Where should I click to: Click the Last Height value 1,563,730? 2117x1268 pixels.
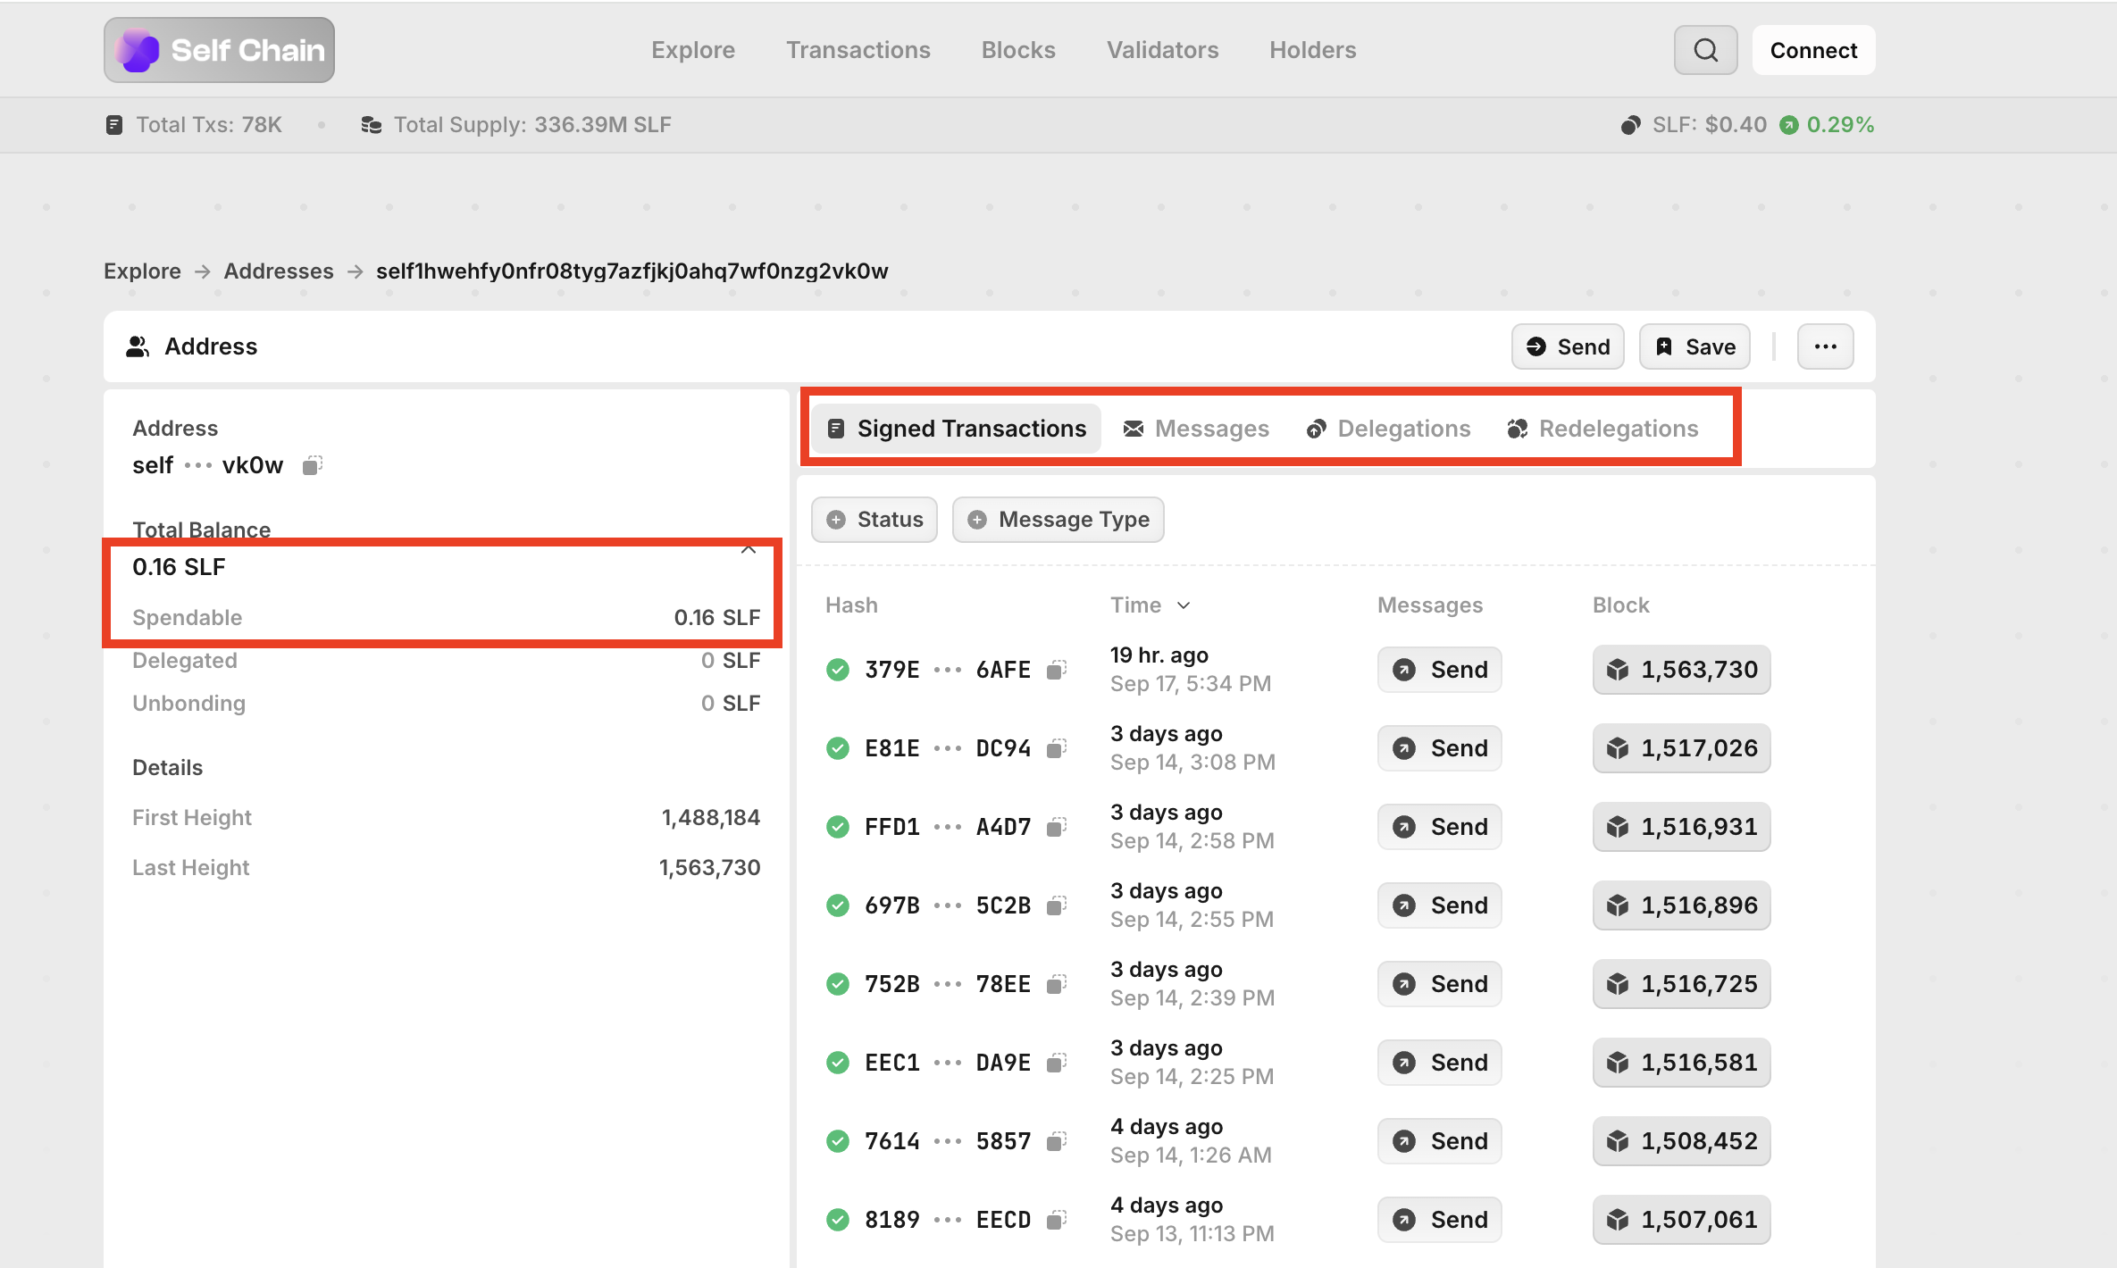(x=709, y=868)
